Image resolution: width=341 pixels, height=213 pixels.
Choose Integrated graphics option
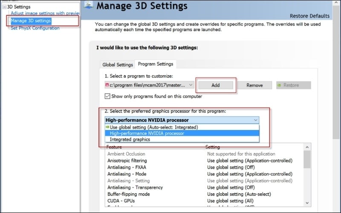[x=130, y=139]
